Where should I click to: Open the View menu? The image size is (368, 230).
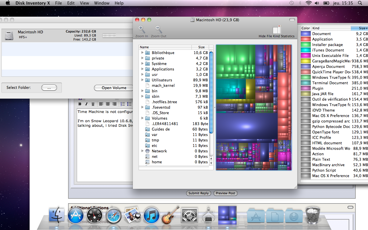(85, 3)
